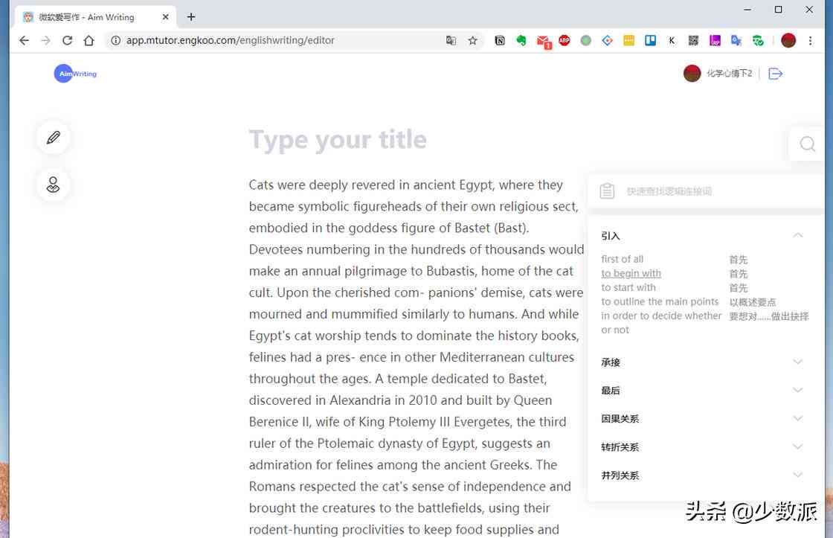Open the QR code extension icon
Image resolution: width=833 pixels, height=538 pixels.
pyautogui.click(x=693, y=40)
